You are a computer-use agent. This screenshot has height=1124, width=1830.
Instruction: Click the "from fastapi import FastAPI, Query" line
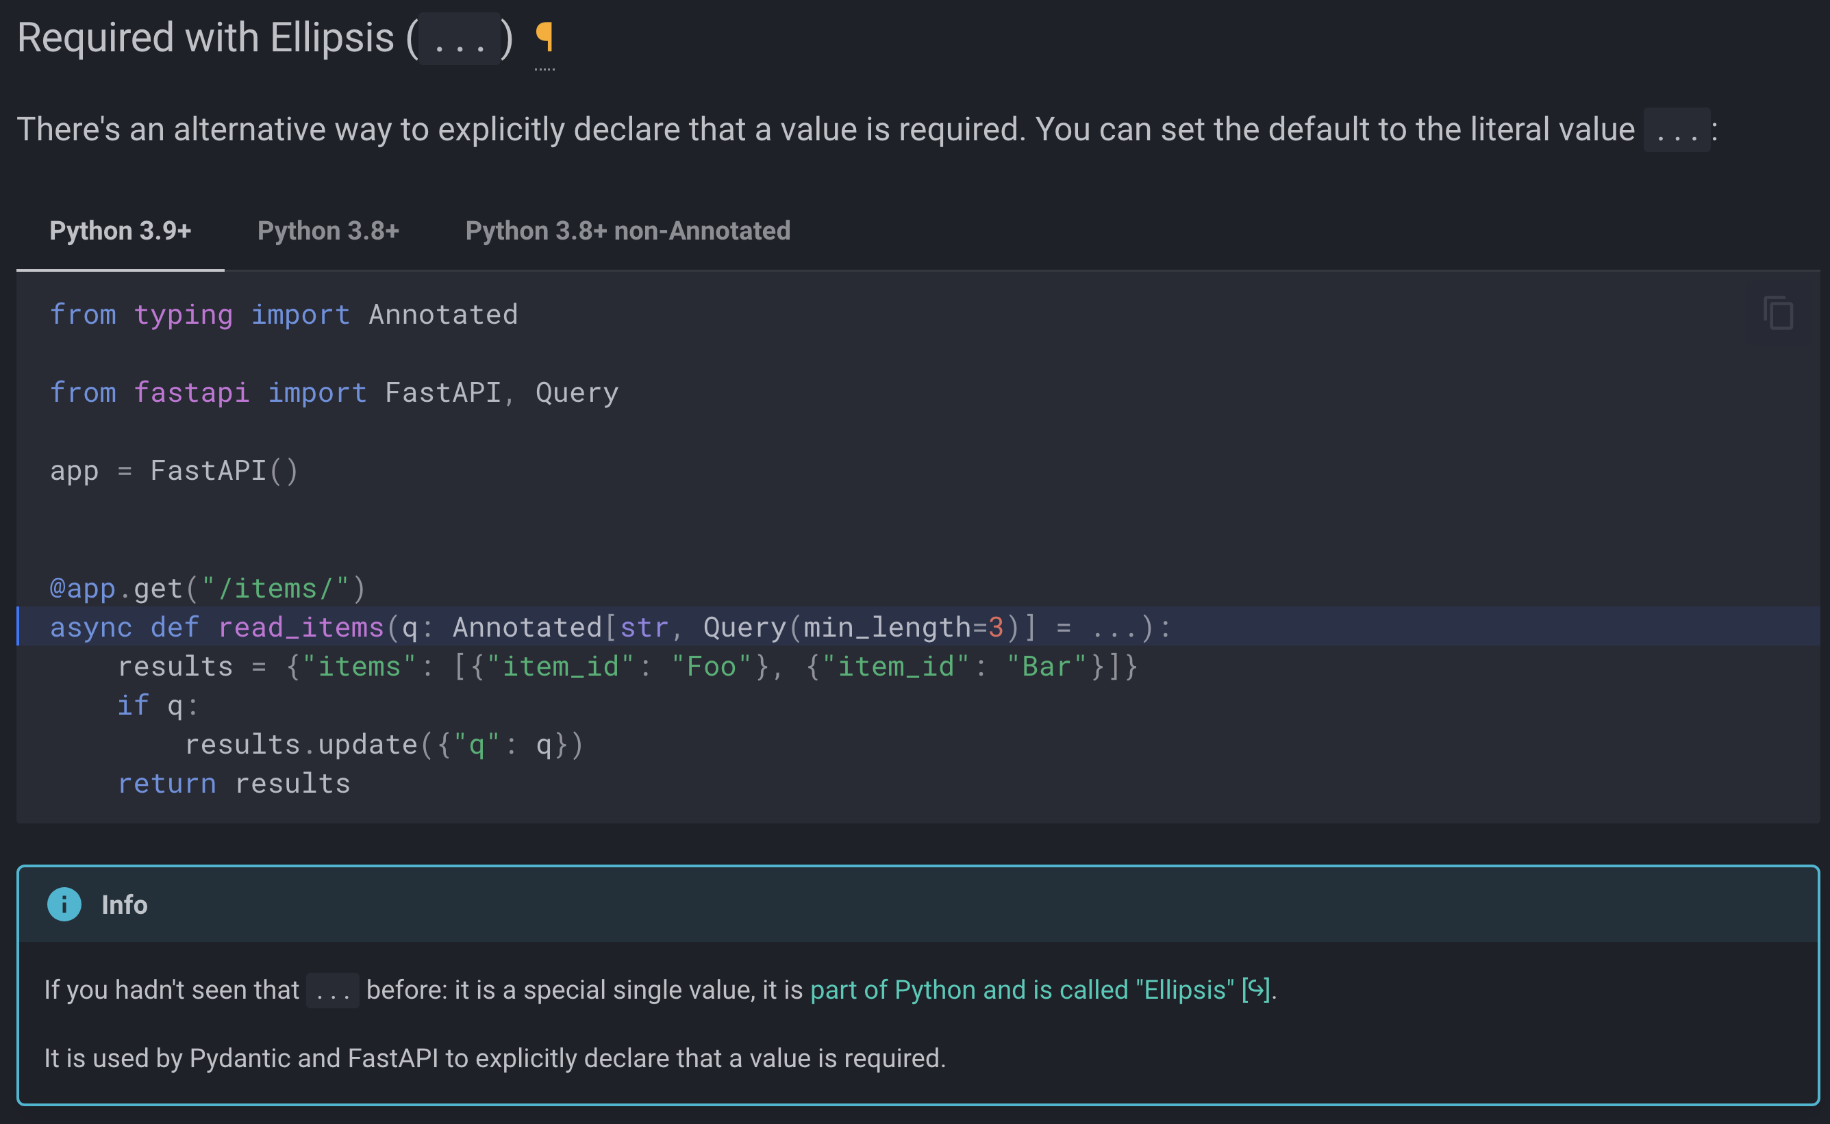(x=334, y=392)
